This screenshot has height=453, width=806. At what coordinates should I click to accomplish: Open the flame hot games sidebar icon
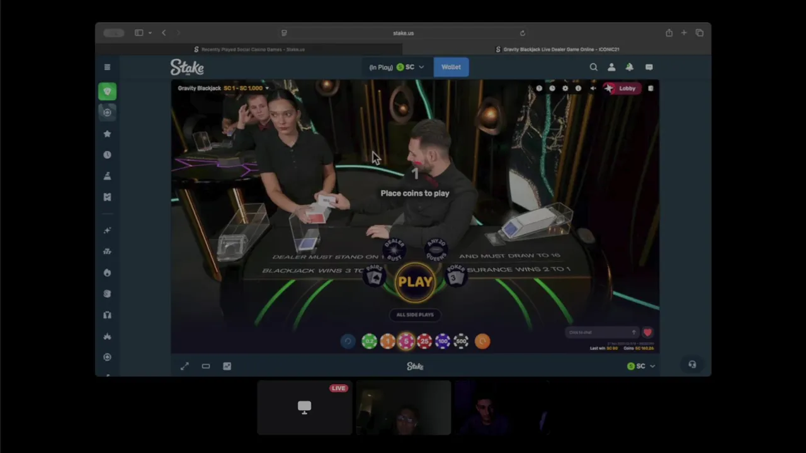click(x=107, y=272)
